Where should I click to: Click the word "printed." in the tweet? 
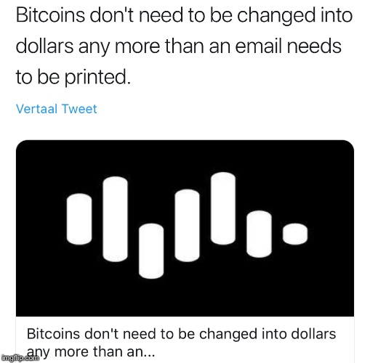coord(98,77)
